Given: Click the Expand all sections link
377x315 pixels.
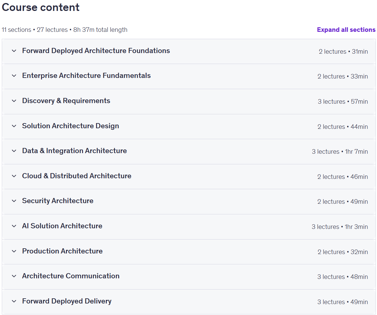Looking at the screenshot, I should [346, 30].
